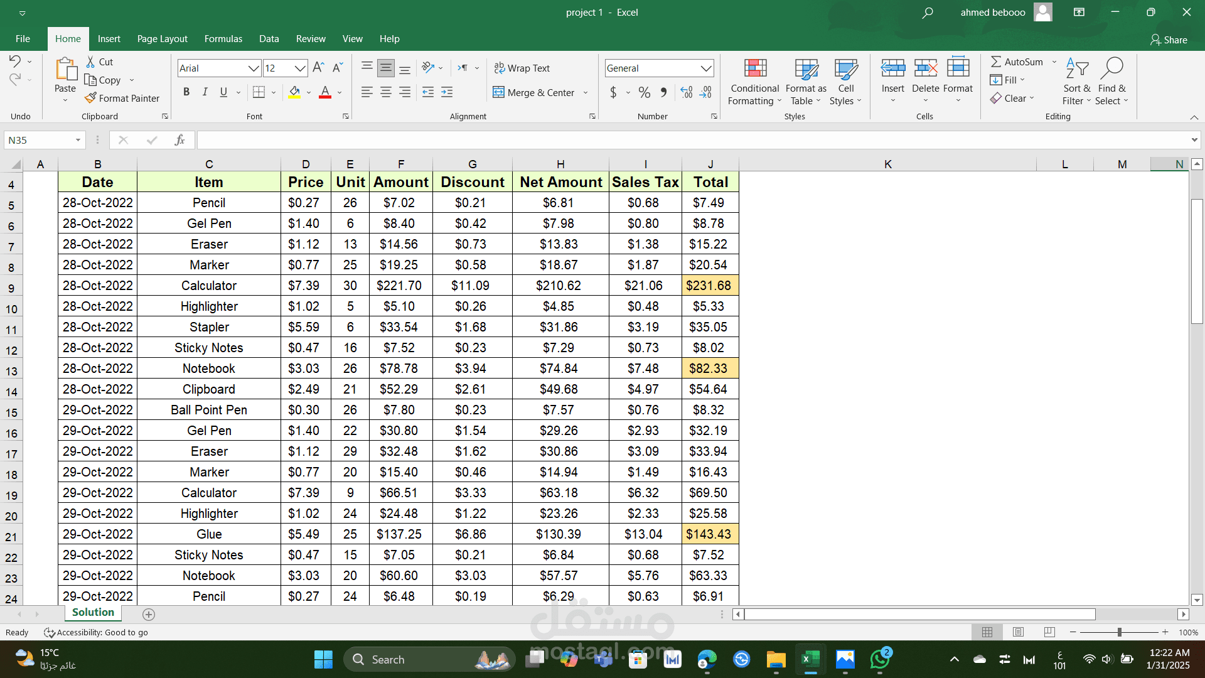Apply Percent Style format

[x=644, y=92]
